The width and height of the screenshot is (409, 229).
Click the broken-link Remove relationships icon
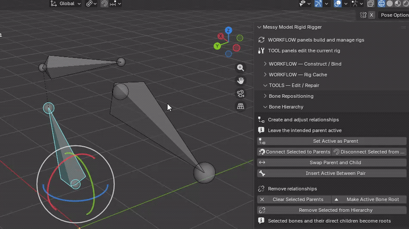[261, 189]
